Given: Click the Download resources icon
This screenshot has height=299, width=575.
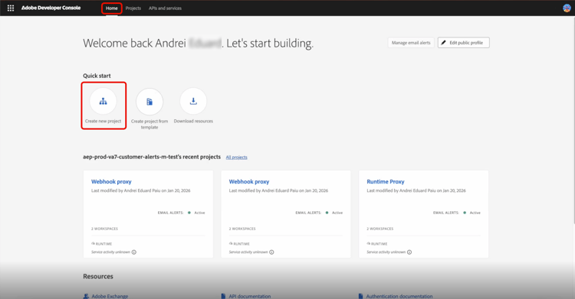Looking at the screenshot, I should (x=193, y=102).
